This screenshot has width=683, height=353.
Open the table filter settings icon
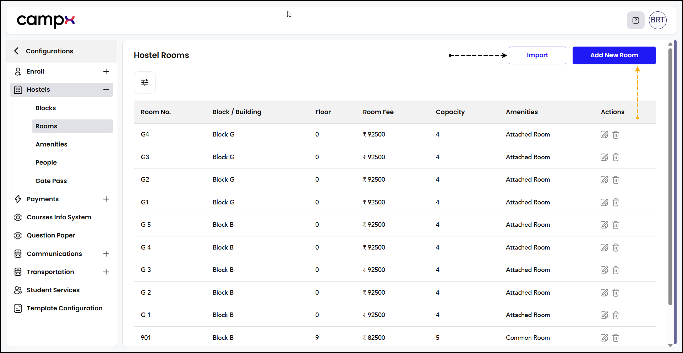145,82
